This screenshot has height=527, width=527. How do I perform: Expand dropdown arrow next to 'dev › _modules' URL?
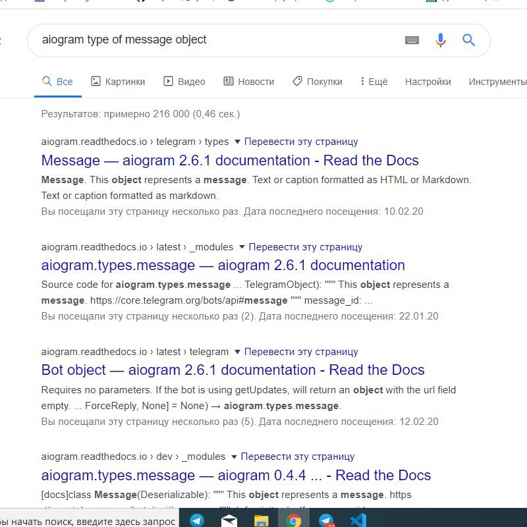pyautogui.click(x=234, y=457)
